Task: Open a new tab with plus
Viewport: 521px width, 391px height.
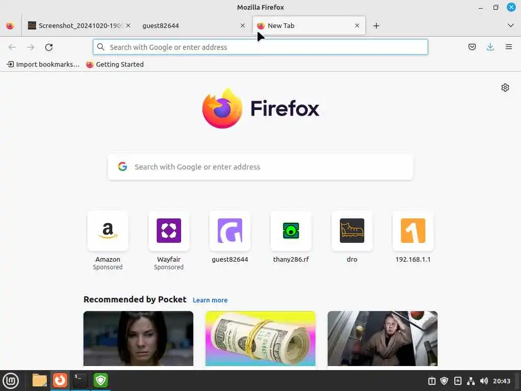Action: pyautogui.click(x=376, y=25)
